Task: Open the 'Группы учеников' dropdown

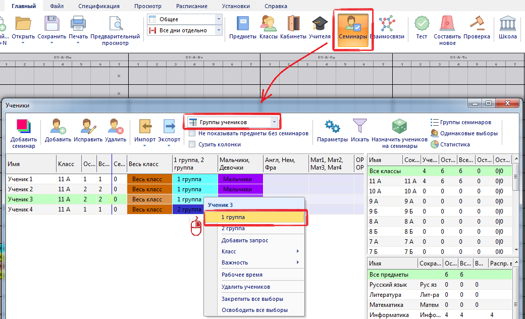Action: [x=274, y=122]
